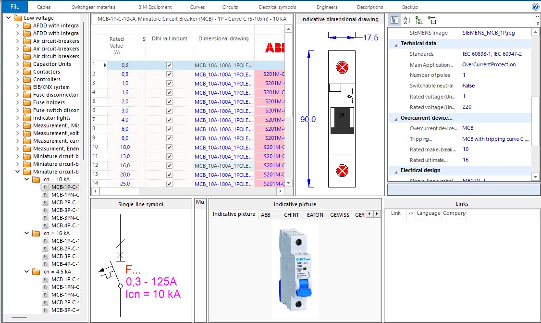541x323 pixels.
Task: Select tree item MCB-2P-C-1 under Icn = 16 kA
Action: (62, 248)
